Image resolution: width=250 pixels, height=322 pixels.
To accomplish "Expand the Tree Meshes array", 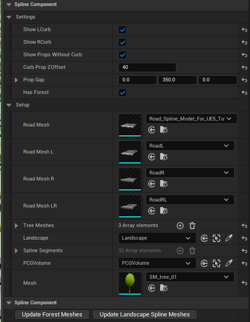I will [16, 226].
